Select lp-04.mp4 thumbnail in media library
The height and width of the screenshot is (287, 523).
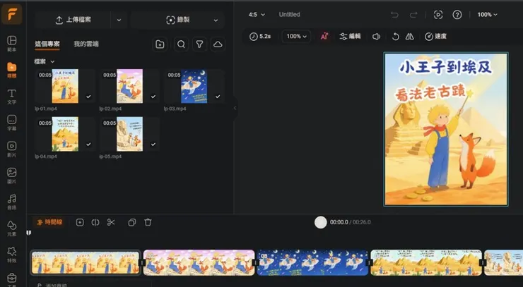pos(65,134)
